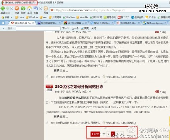Open the 公司网站 bookmark folder
The image size is (170, 140).
click(55, 17)
